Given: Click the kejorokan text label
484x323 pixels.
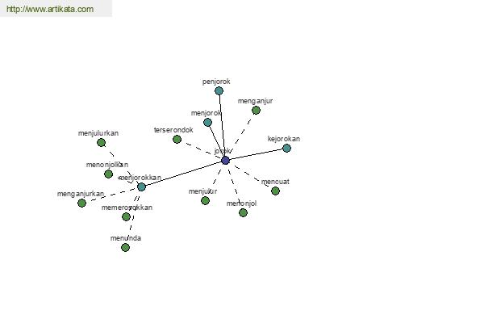Looking at the screenshot, I should click(x=284, y=139).
